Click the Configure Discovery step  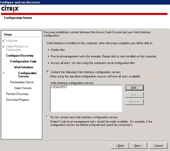(x=20, y=56)
